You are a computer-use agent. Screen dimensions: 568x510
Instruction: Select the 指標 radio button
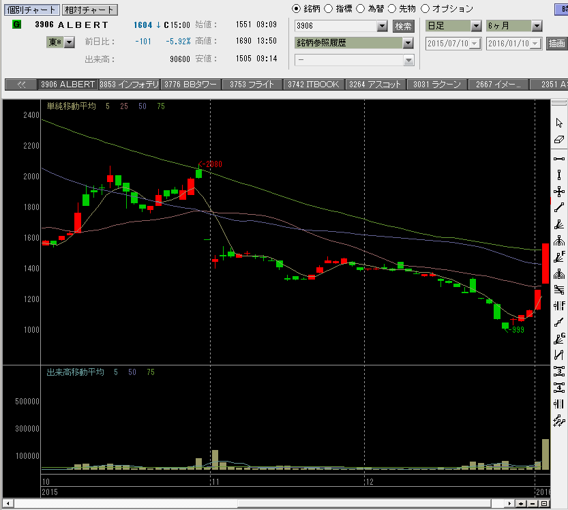coord(328,9)
